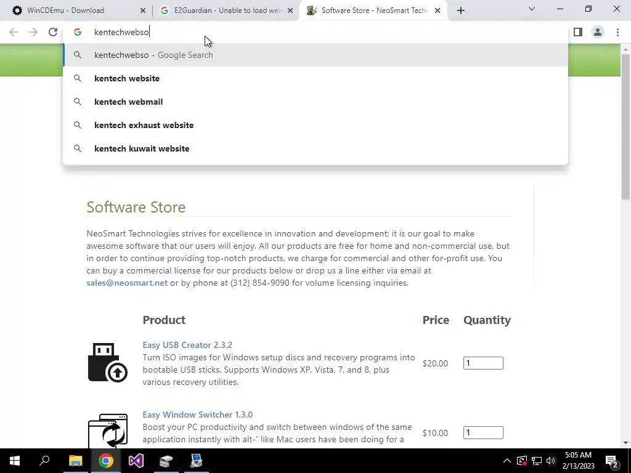
Task: Open Chrome three-dot menu
Action: pyautogui.click(x=617, y=32)
